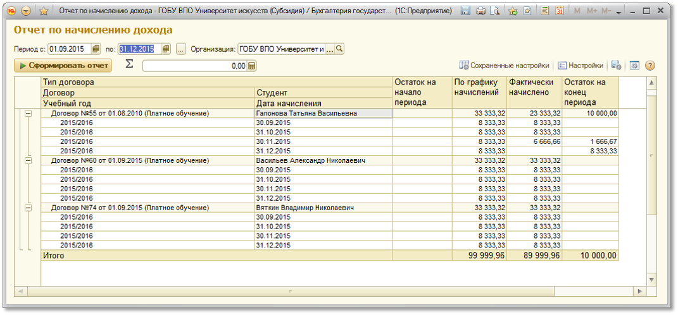
Task: Open the title bar small dropdown arrow
Action: (618, 13)
